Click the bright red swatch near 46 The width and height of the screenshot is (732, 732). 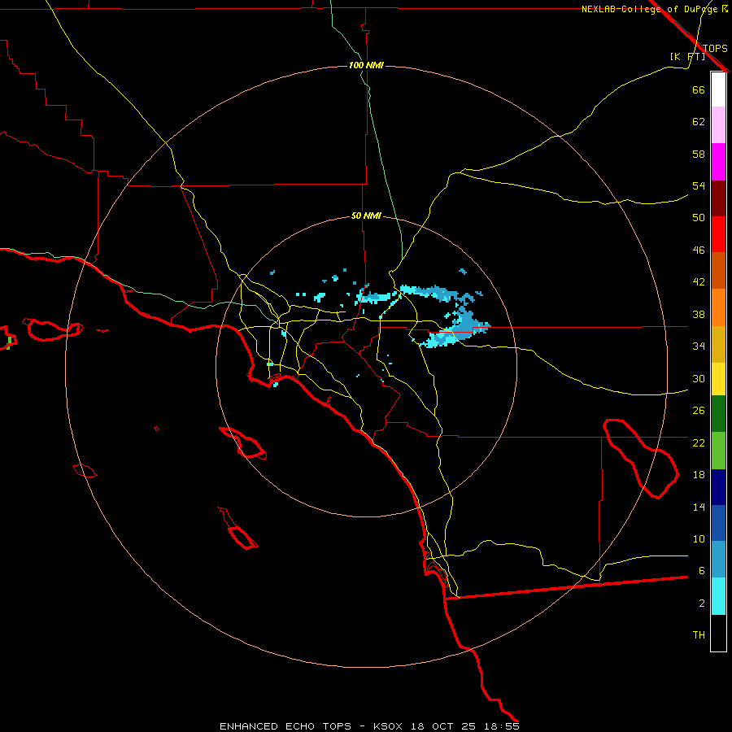pos(718,234)
